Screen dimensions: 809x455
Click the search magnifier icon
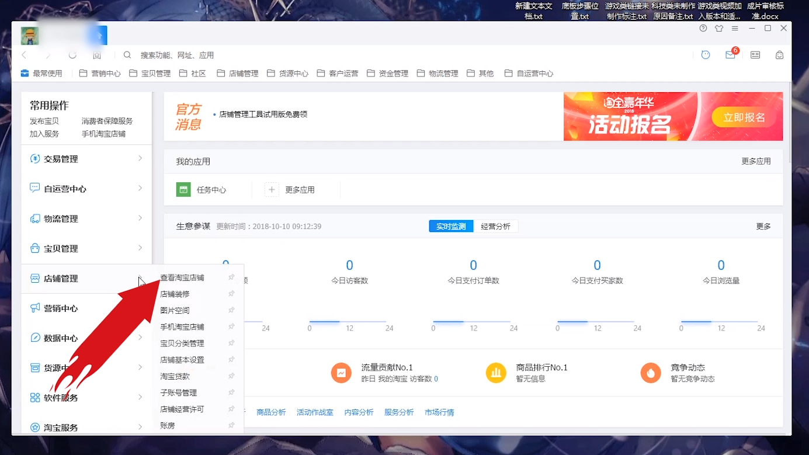tap(127, 55)
